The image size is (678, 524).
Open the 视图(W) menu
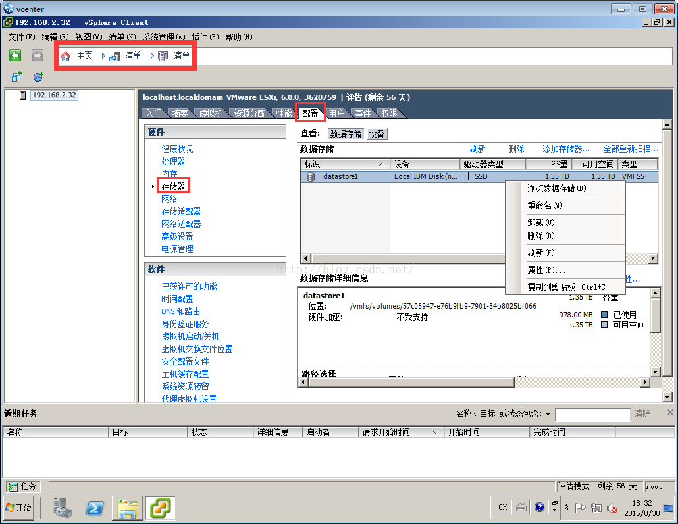pyautogui.click(x=89, y=37)
